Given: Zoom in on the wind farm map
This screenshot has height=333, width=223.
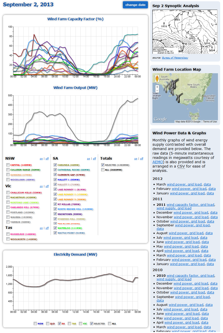Looking at the screenshot, I should [x=157, y=87].
